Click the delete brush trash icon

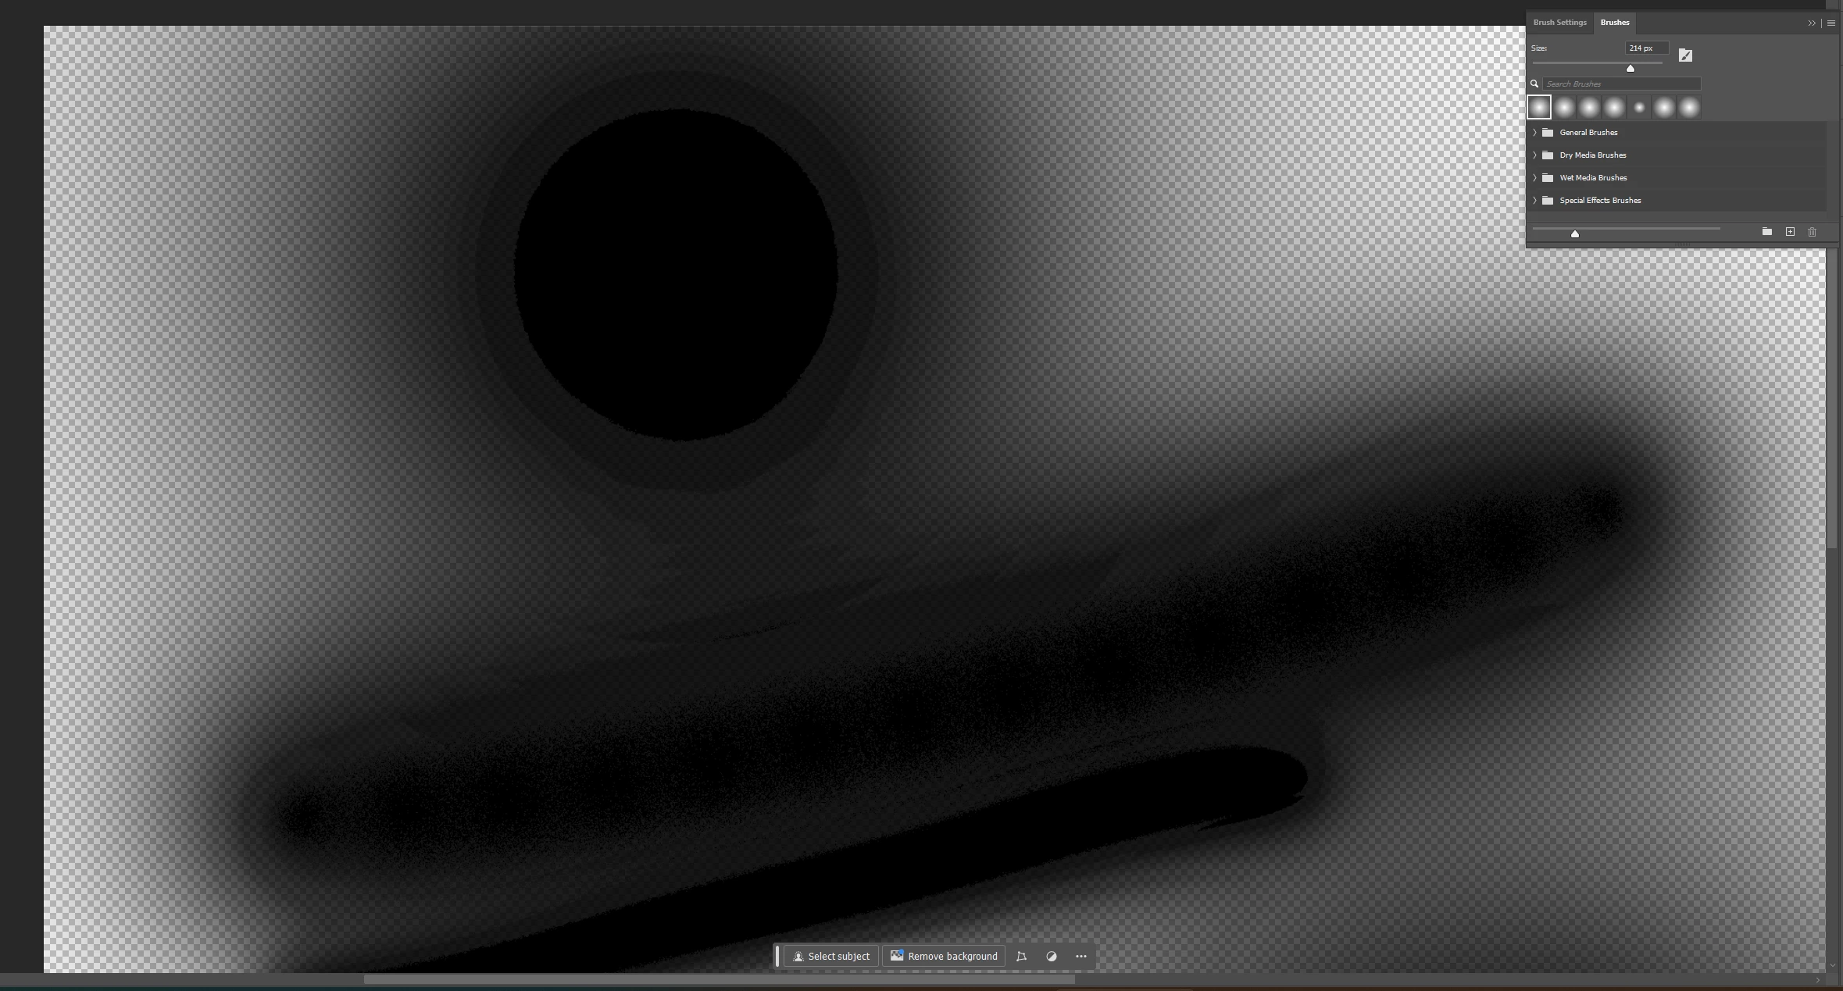[1812, 232]
